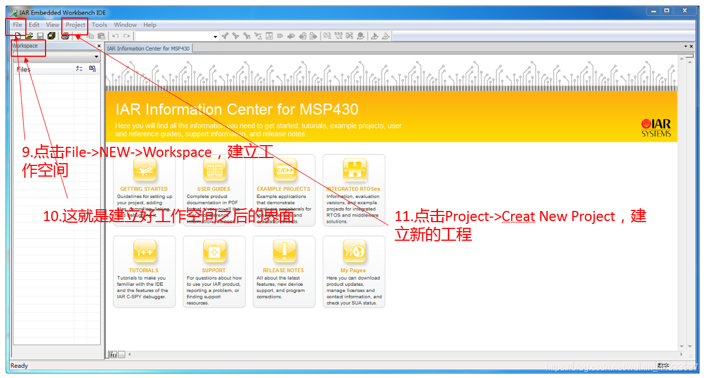The image size is (704, 378).
Task: Click the Next Bookmark icon
Action: [291, 36]
